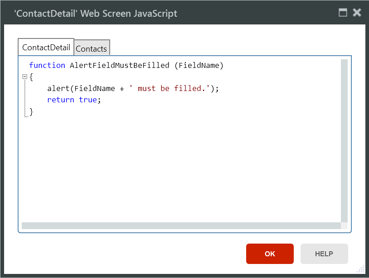Viewport: 369px width, 278px height.
Task: Open the HELP button
Action: click(x=324, y=254)
